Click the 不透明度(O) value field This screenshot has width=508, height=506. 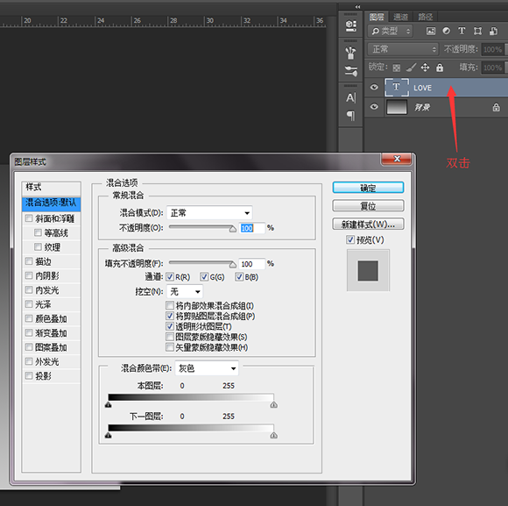[x=252, y=228]
